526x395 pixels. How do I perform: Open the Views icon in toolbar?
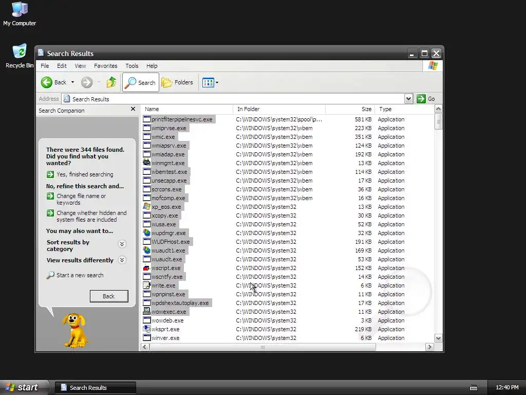click(x=208, y=82)
